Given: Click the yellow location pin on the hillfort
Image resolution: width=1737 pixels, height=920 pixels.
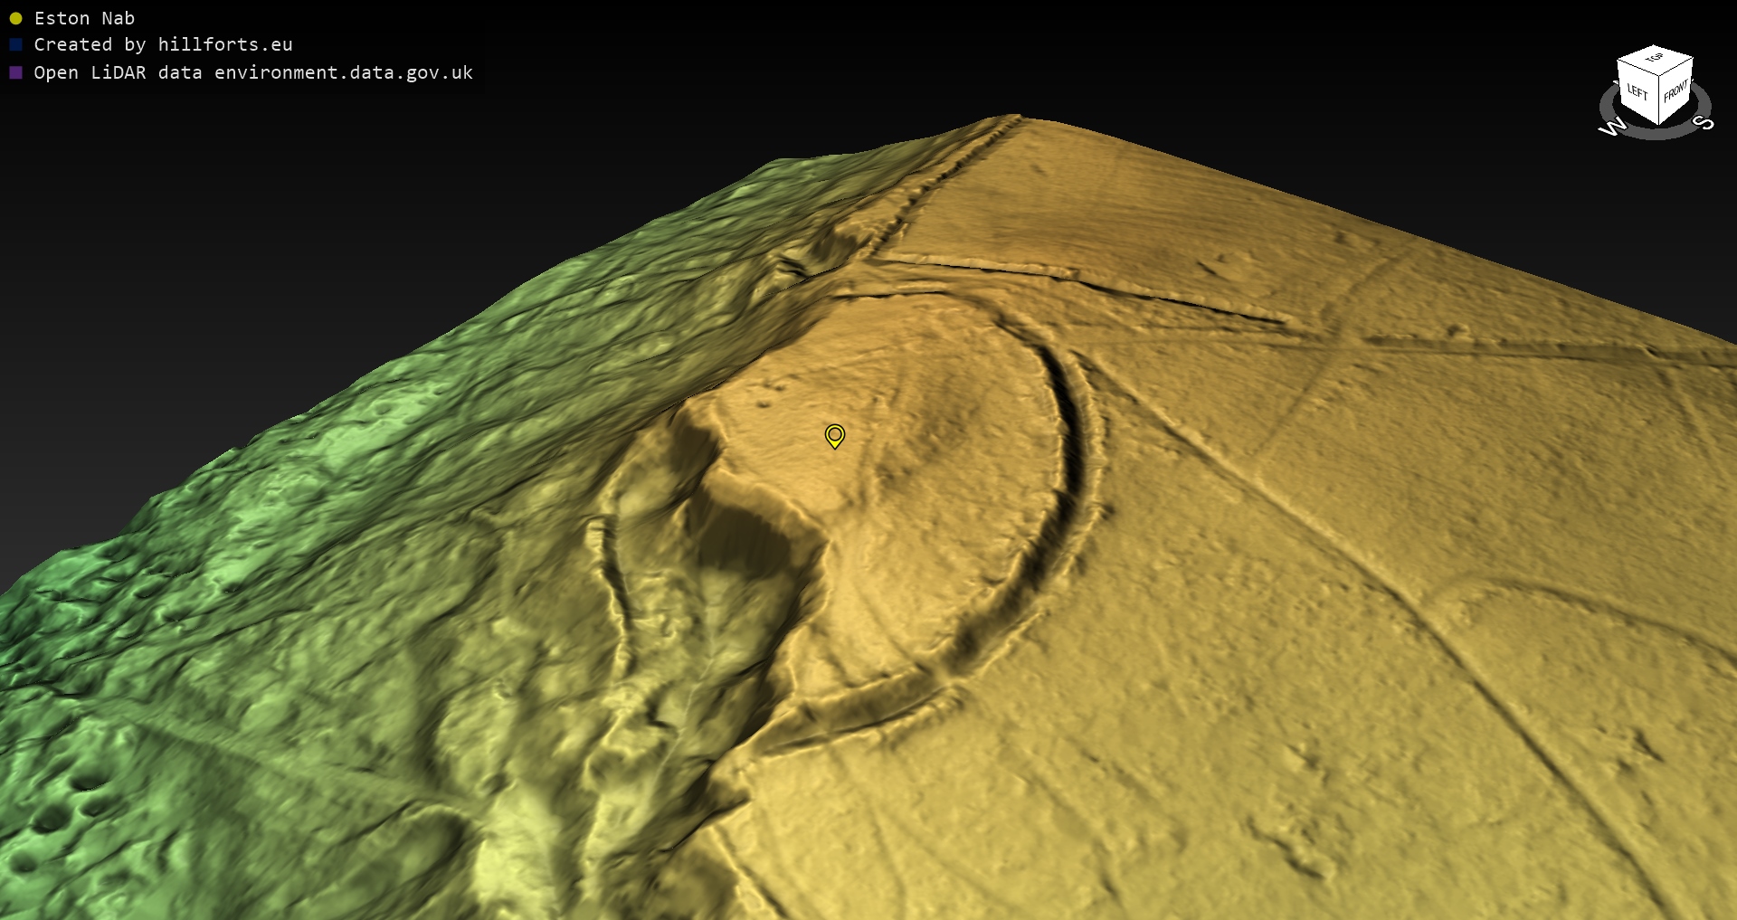Looking at the screenshot, I should (x=835, y=436).
